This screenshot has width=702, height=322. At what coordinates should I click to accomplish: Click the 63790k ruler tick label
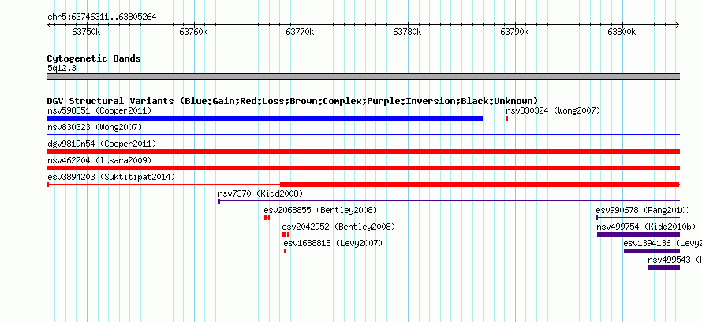click(514, 32)
